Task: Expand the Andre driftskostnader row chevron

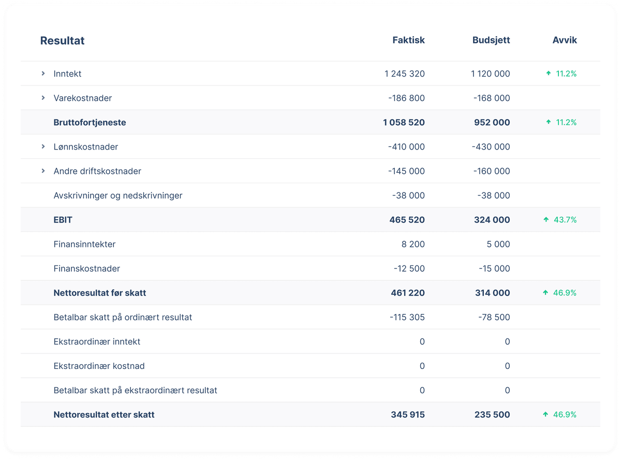Action: point(43,171)
